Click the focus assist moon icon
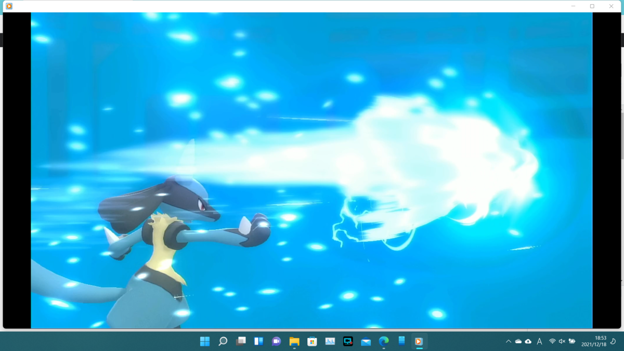The width and height of the screenshot is (624, 351). click(x=613, y=342)
